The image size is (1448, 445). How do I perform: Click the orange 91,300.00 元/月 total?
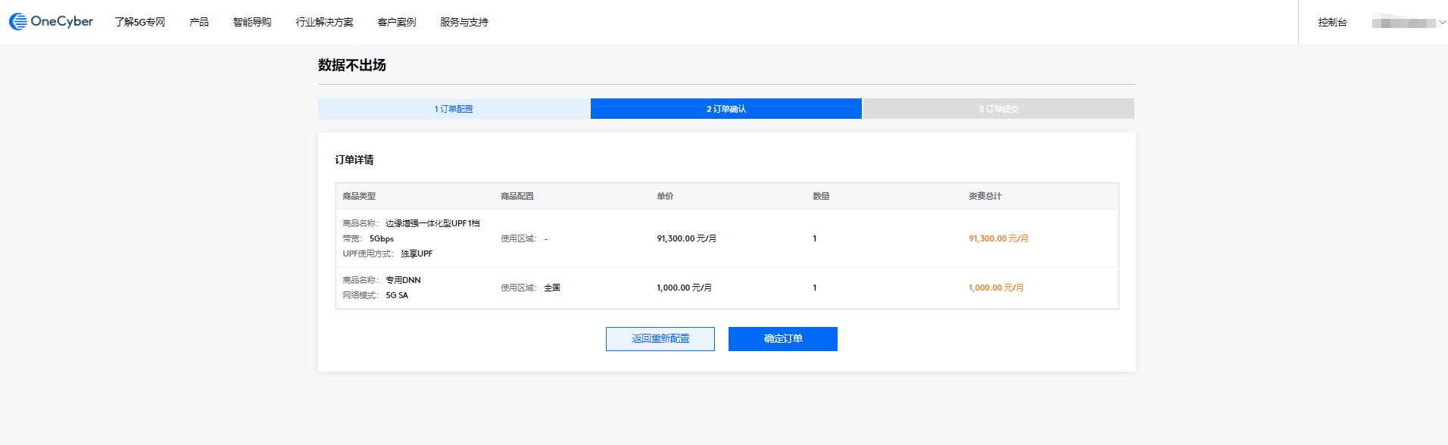click(x=998, y=238)
